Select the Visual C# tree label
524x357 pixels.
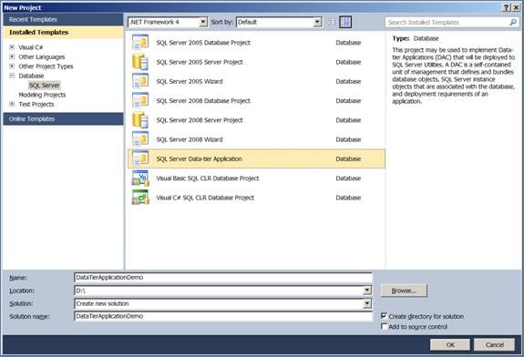(x=30, y=47)
